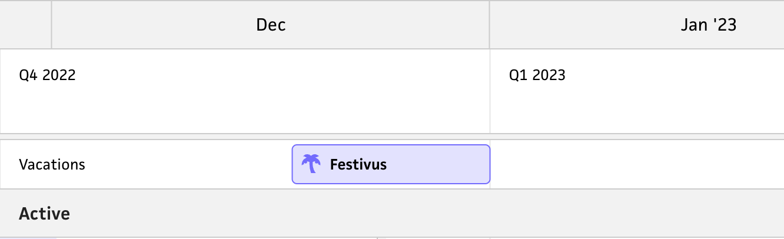This screenshot has height=239, width=784.
Task: Open the Festivus vacation bar label
Action: click(x=358, y=164)
